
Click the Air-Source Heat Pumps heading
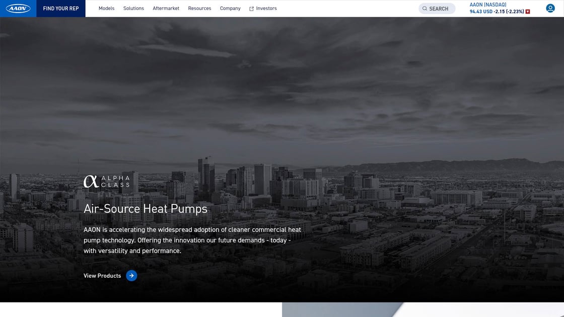(146, 209)
